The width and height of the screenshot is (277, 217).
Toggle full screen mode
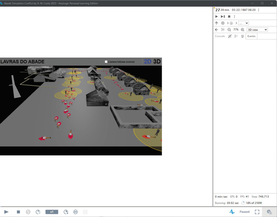click(x=257, y=212)
